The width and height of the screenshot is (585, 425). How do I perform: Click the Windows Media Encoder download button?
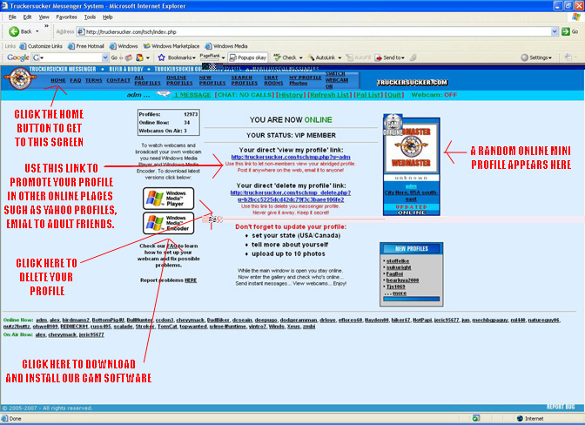coord(169,223)
